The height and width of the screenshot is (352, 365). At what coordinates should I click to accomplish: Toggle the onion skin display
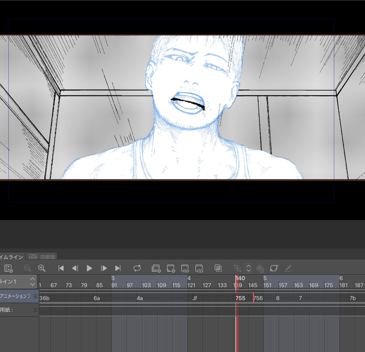coord(218,268)
